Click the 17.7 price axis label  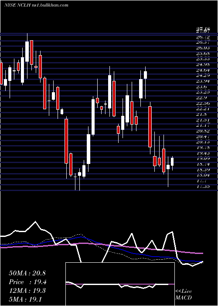click(x=201, y=181)
